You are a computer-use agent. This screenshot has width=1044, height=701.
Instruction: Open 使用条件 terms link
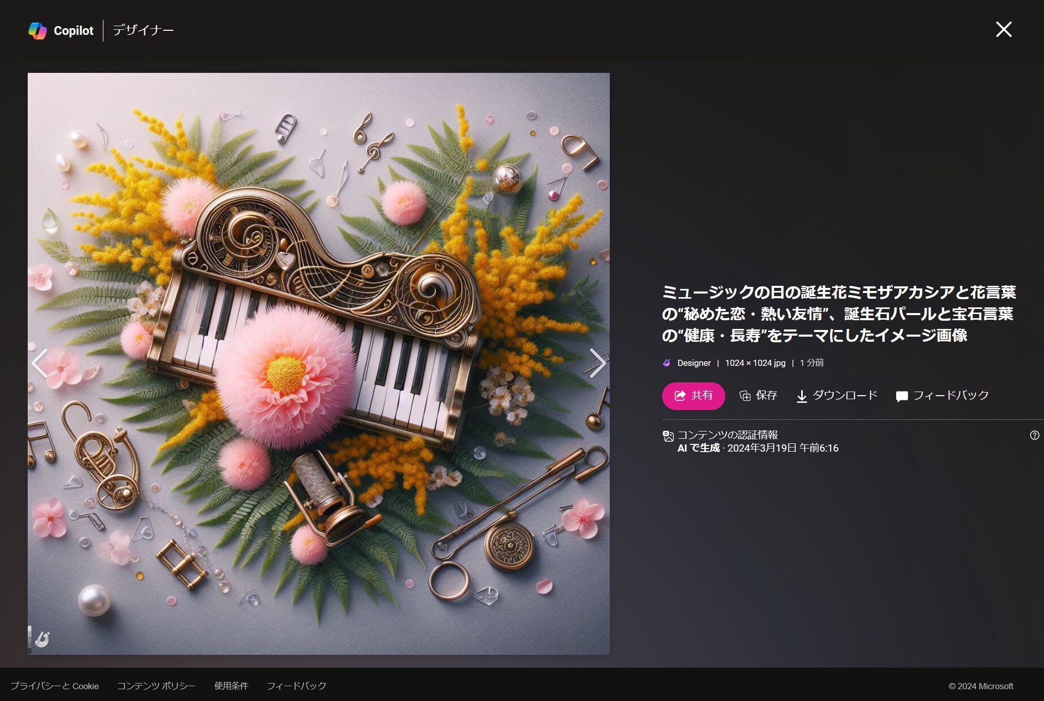pyautogui.click(x=231, y=686)
